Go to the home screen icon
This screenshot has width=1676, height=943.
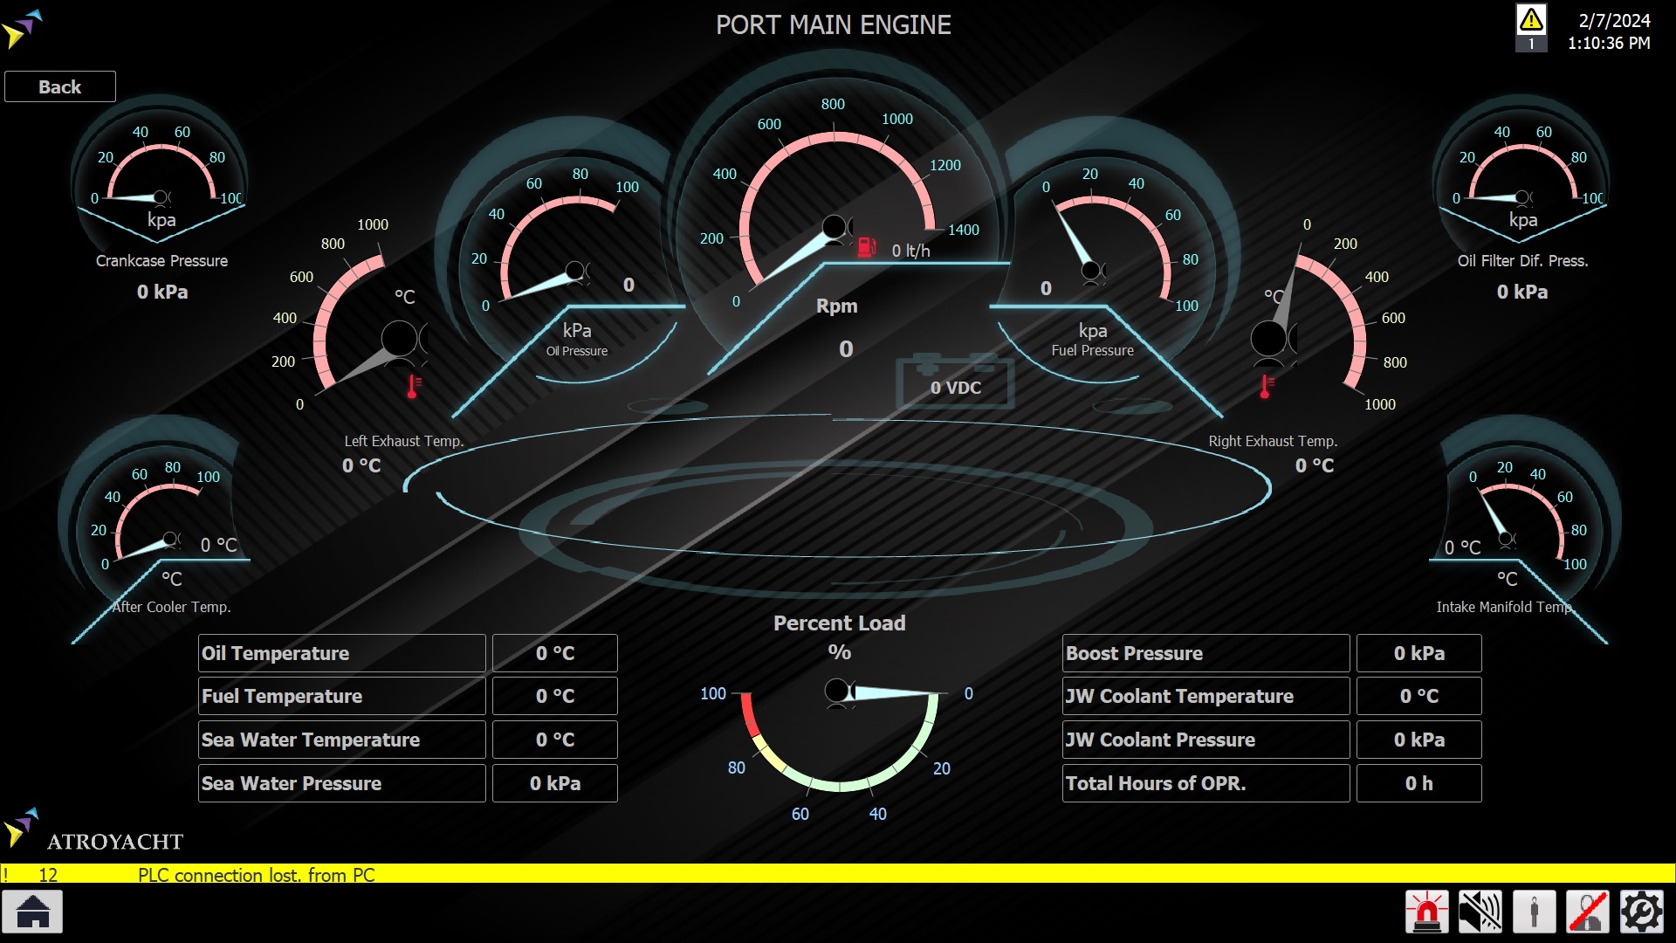pos(33,912)
